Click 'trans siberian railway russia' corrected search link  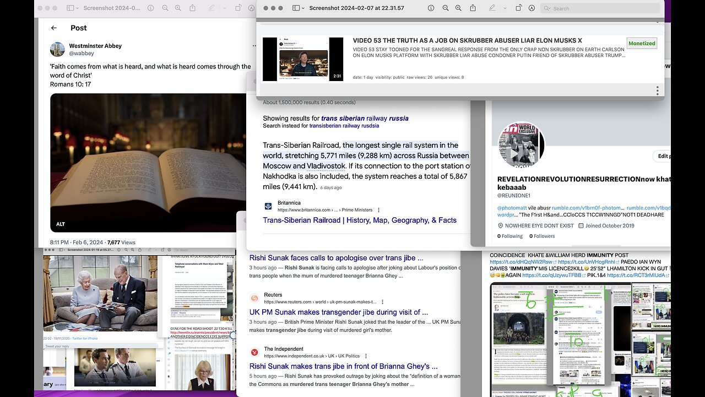tap(365, 118)
